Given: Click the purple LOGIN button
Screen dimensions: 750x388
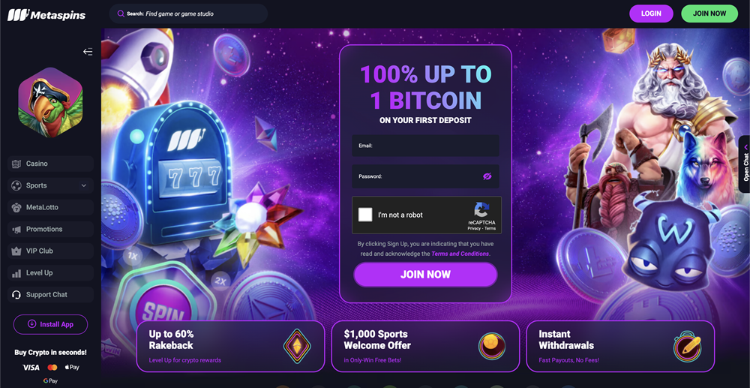Looking at the screenshot, I should click(651, 14).
